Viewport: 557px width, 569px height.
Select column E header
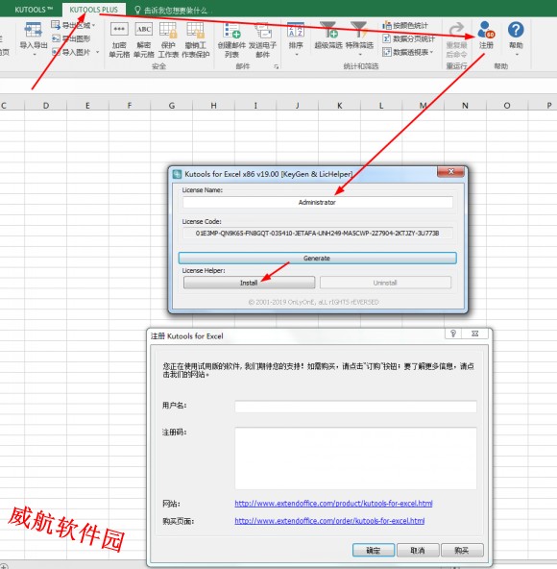coord(87,106)
